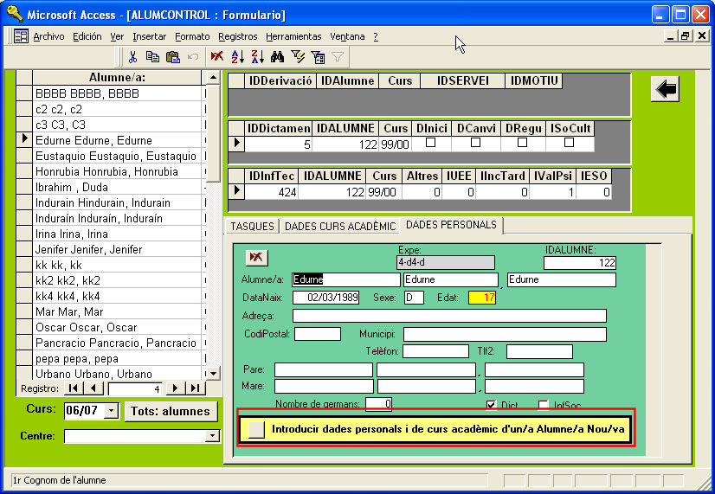
Task: Sort records descending Z to A
Action: [257, 57]
